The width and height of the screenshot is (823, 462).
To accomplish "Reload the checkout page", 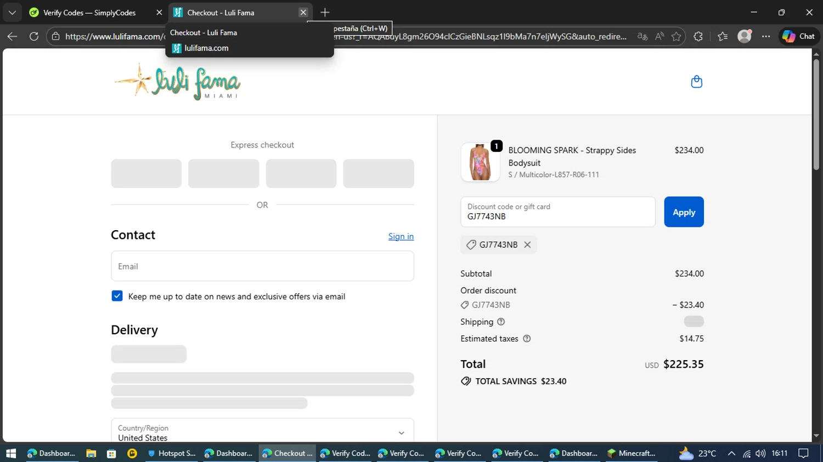I will 34,36.
